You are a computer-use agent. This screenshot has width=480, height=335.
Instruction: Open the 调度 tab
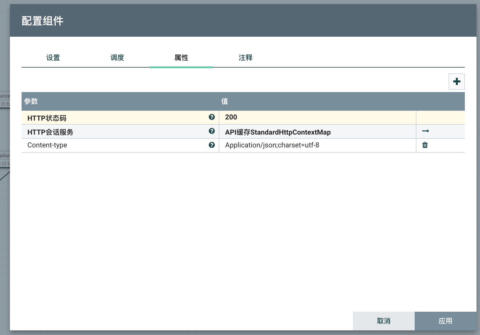117,58
